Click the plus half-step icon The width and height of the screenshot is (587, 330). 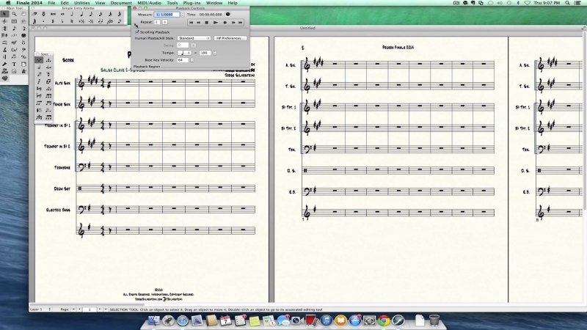81,21
